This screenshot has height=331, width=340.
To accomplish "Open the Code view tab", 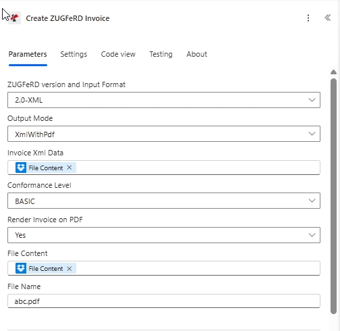I will (x=118, y=54).
